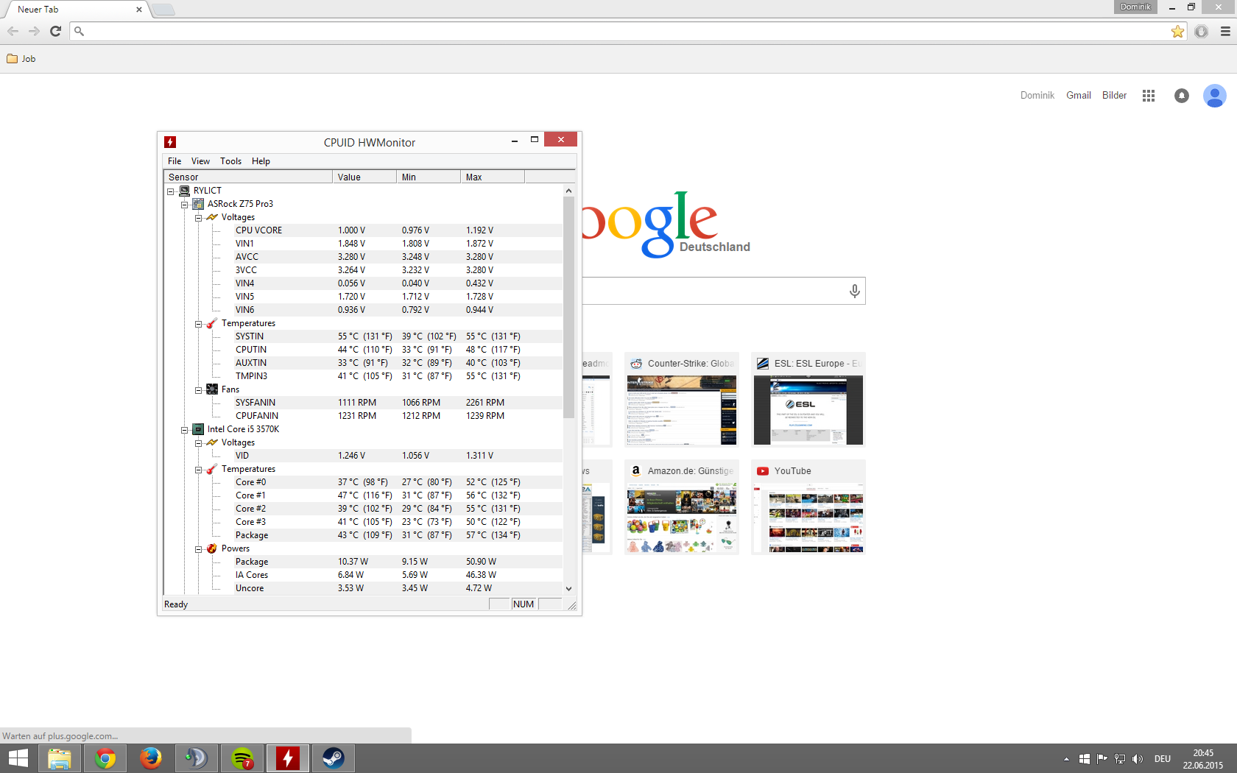This screenshot has width=1237, height=773.
Task: Open Steam from the taskbar
Action: pyautogui.click(x=333, y=758)
